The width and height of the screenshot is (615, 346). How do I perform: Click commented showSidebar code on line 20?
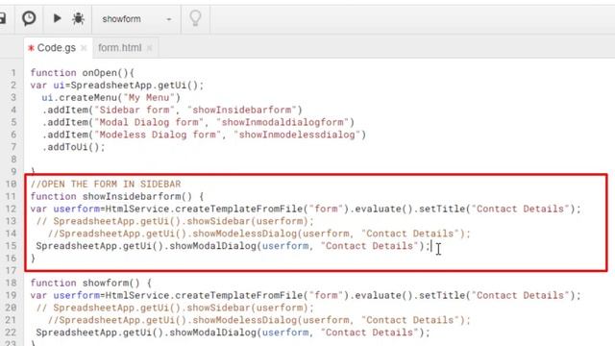point(175,308)
